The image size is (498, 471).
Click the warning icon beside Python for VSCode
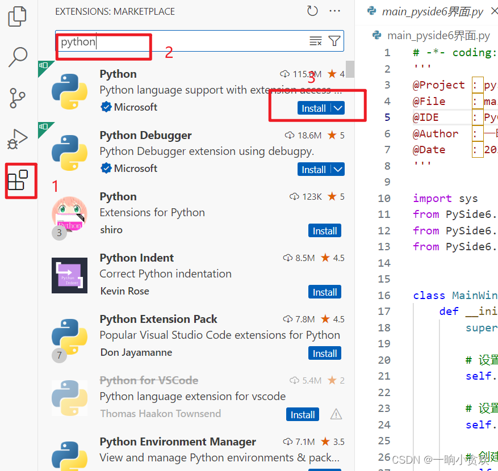tap(336, 414)
